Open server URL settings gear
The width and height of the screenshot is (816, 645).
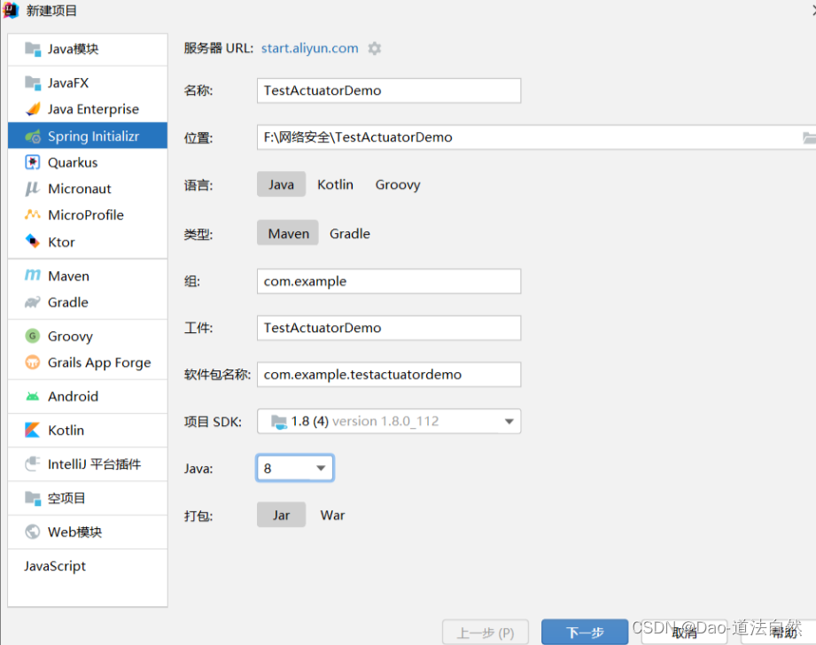(375, 49)
